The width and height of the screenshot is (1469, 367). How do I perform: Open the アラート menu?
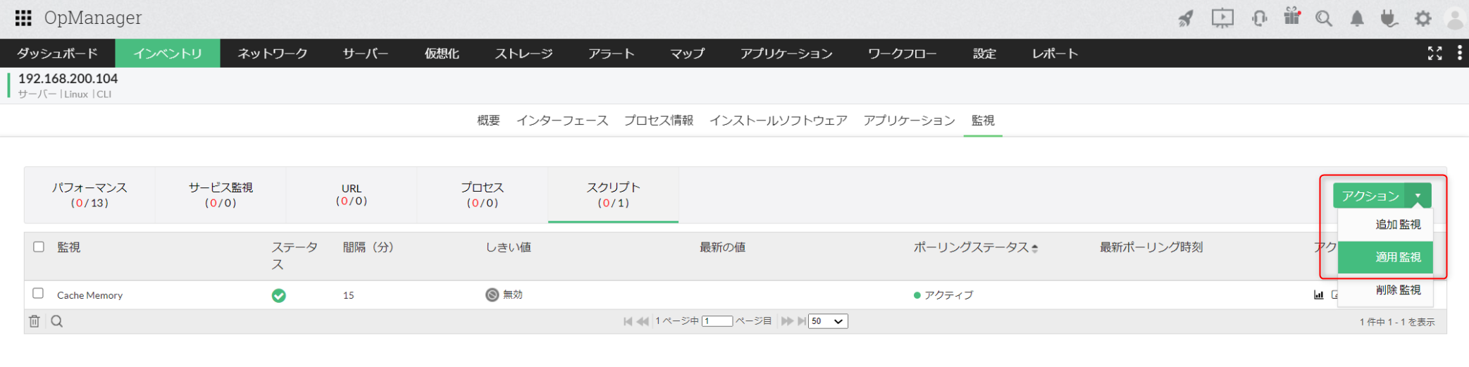click(612, 54)
